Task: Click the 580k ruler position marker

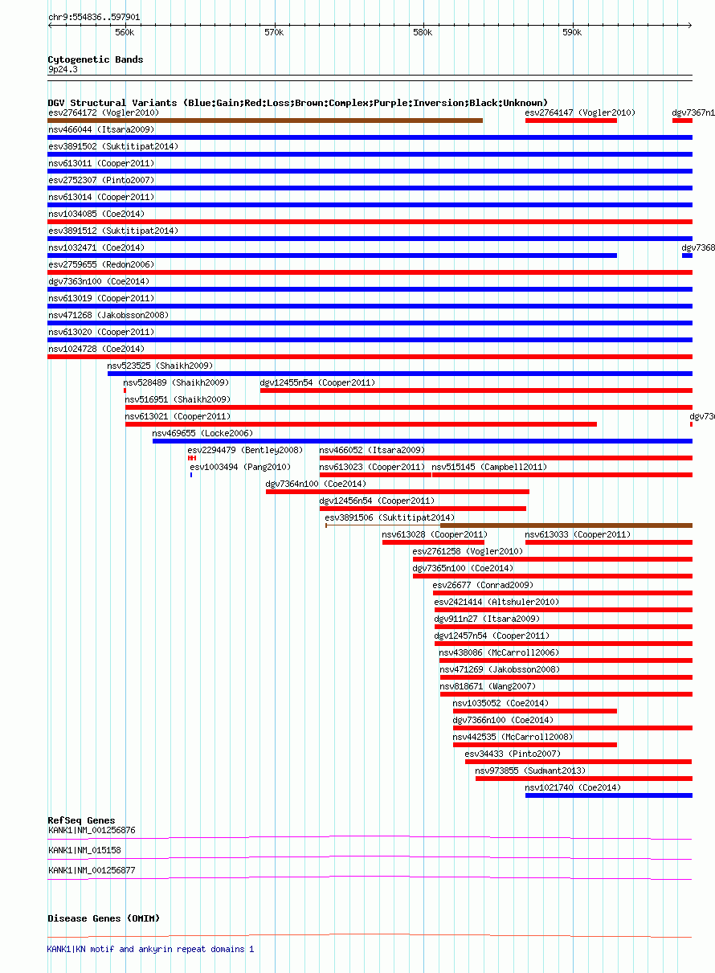Action: click(423, 32)
